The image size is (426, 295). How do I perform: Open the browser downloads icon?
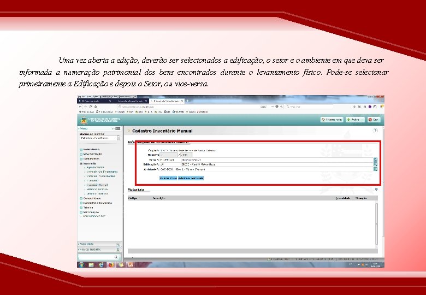[354, 107]
